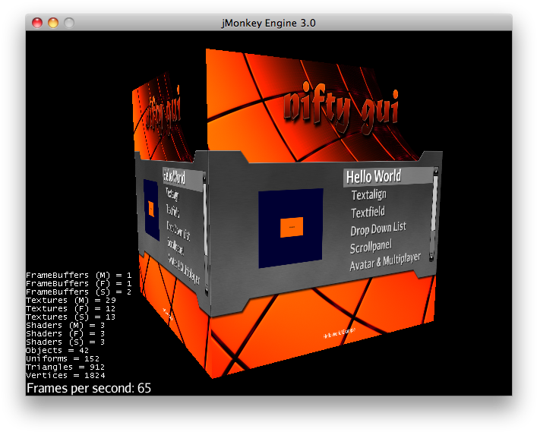Screen dimensions: 537x432
Task: Click the Textures (M) = 29 line
Action: coord(71,300)
